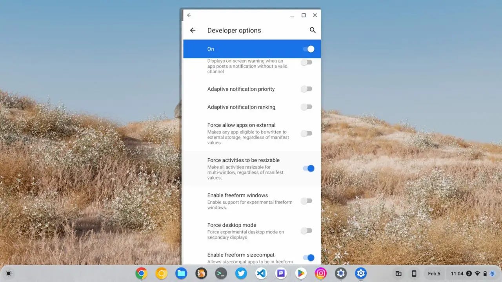
Task: Open the Tote holding space icon
Action: click(x=398, y=273)
